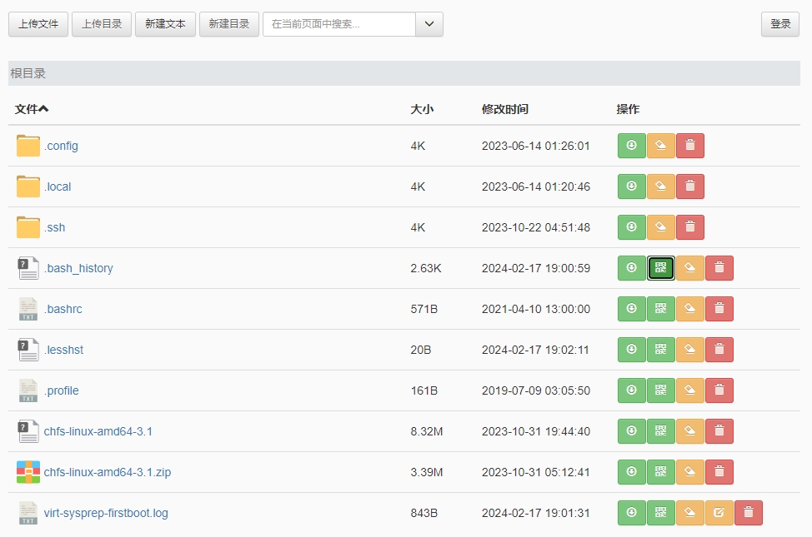
Task: Rename the .profile file
Action: click(689, 390)
